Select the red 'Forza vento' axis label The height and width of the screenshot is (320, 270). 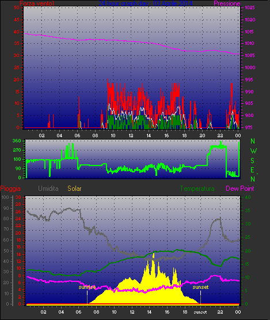(37, 3)
